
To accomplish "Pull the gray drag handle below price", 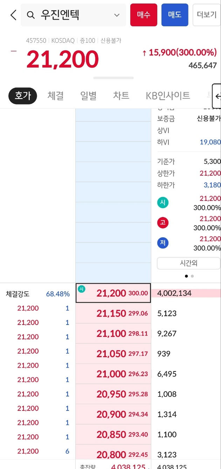I will coord(113,78).
